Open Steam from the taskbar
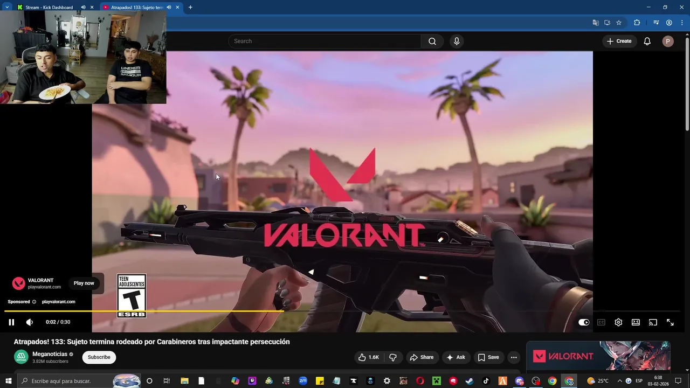This screenshot has width=690, height=388. (470, 381)
